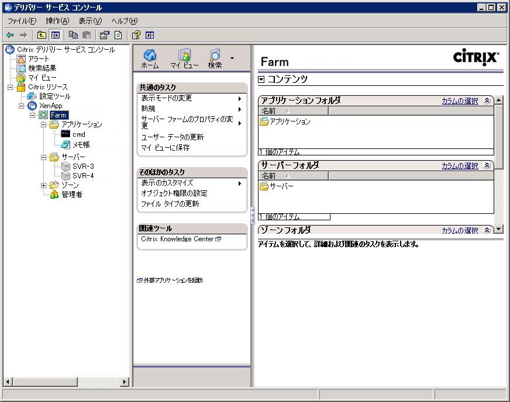Select the cmd application in the tree

pyautogui.click(x=78, y=134)
